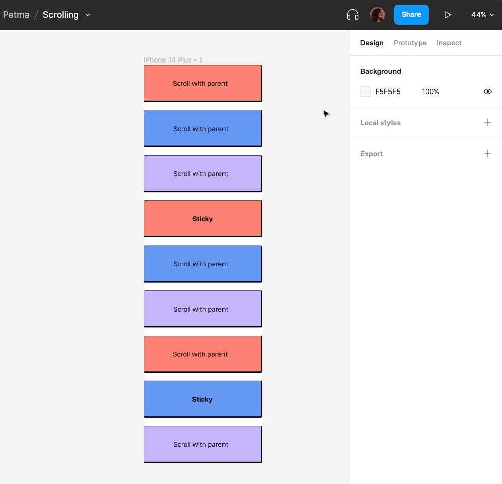Viewport: 502px width, 484px height.
Task: Select the topmost Scroll with parent rectangle
Action: pyautogui.click(x=202, y=83)
